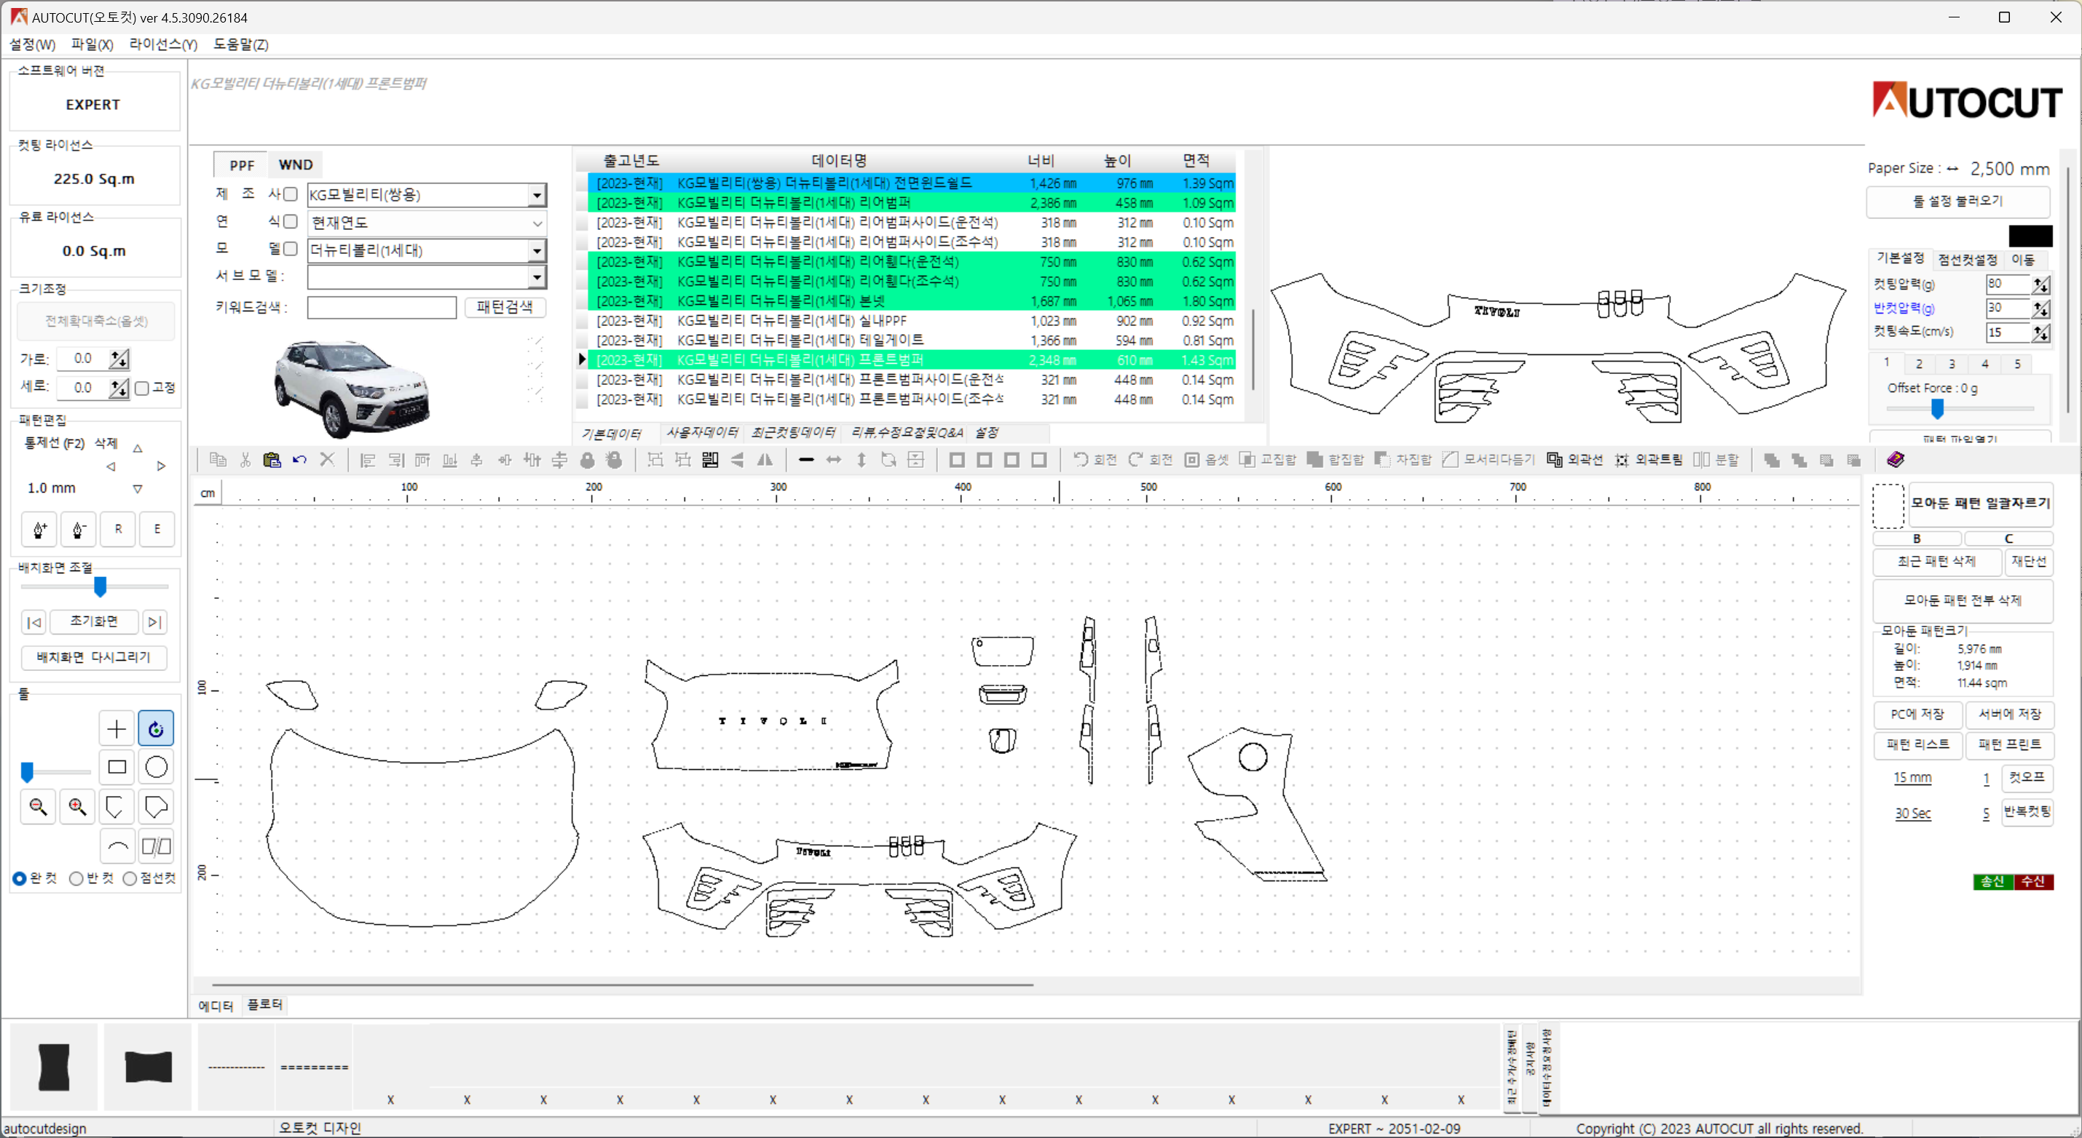Click the 외곽트림 outline trim tool
This screenshot has width=2082, height=1138.
tap(1648, 460)
